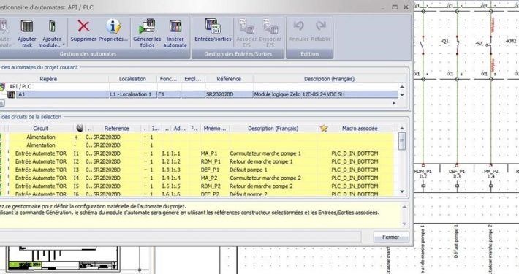This screenshot has height=274, width=519.
Task: Click the Macro associée column header
Action: tap(360, 128)
